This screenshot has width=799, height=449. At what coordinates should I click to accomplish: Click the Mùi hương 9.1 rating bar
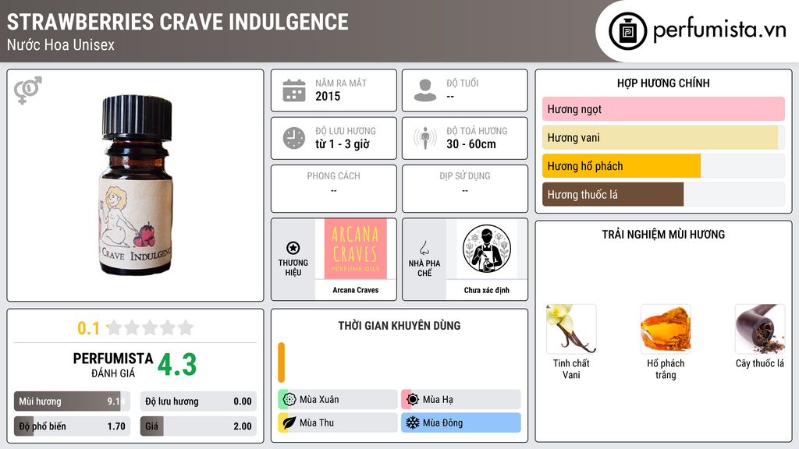[72, 401]
